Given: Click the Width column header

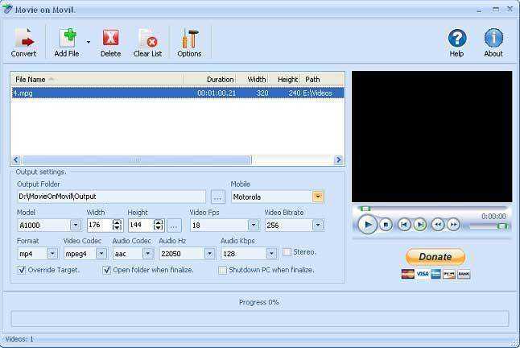Looking at the screenshot, I should (253, 79).
